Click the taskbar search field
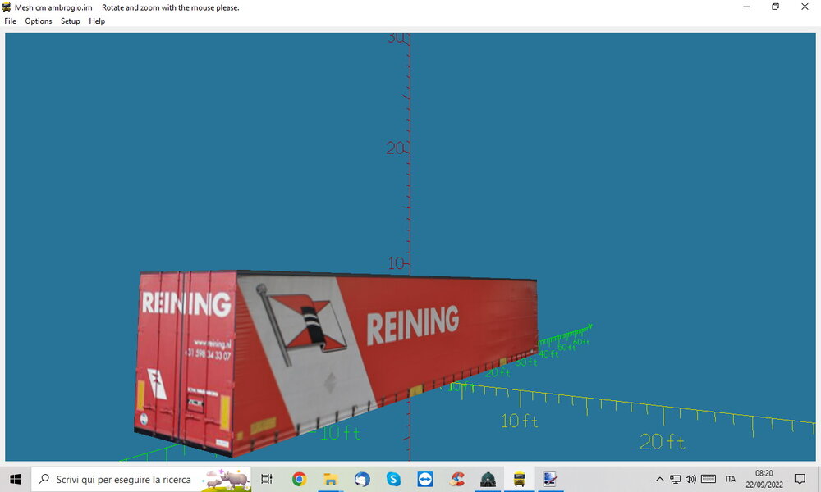 coord(141,479)
